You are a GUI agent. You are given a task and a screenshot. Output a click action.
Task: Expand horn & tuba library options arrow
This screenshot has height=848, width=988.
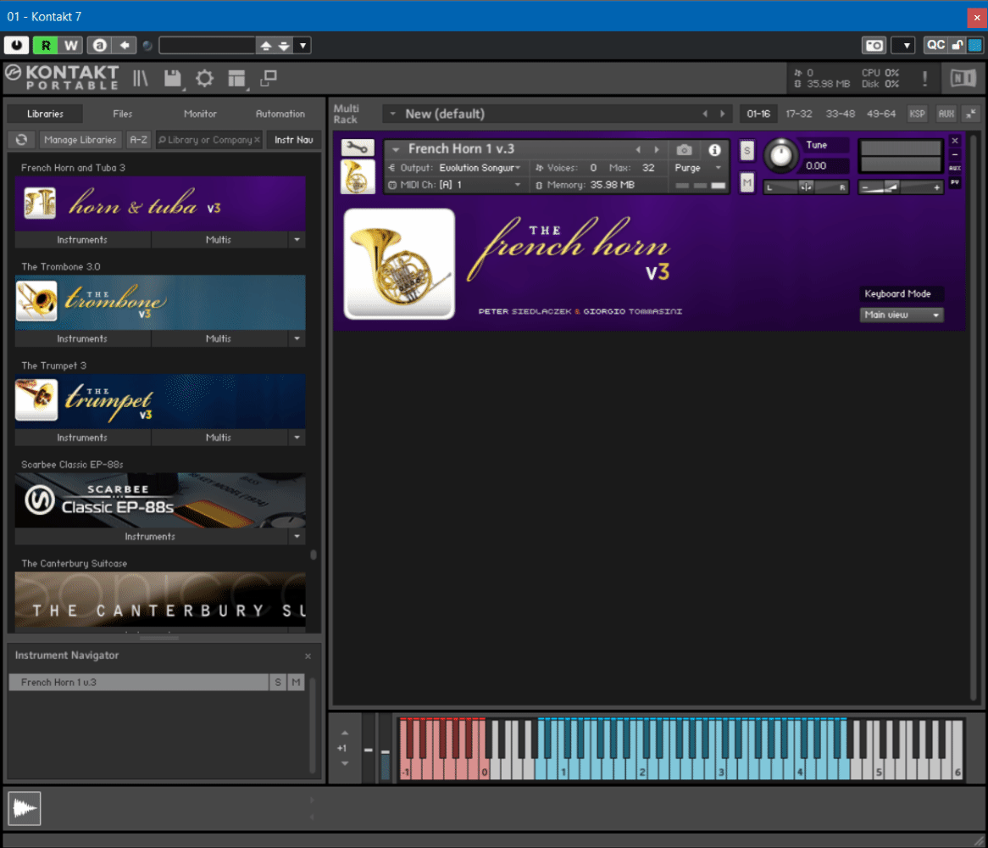297,240
